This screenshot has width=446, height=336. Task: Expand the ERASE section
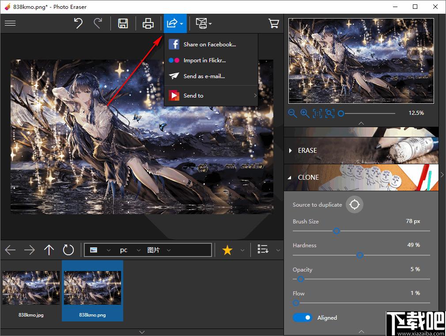pos(361,150)
